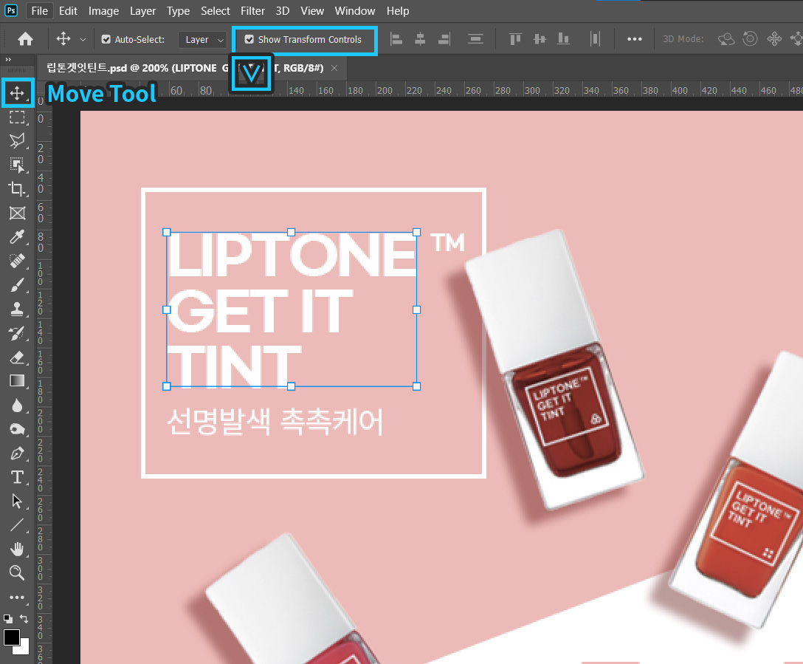Viewport: 803px width, 664px height.
Task: Select the Pen tool
Action: coord(17,453)
